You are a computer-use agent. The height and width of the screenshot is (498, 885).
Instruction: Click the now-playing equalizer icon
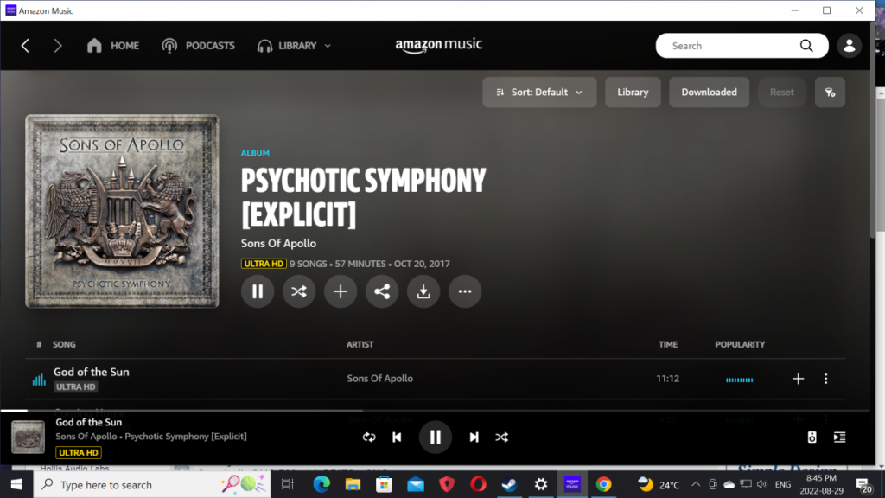click(39, 380)
